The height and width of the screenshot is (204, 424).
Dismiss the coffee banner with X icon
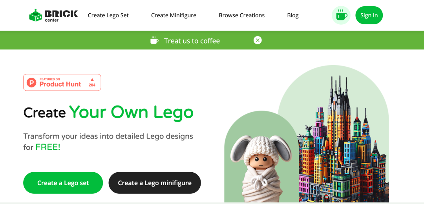[258, 40]
